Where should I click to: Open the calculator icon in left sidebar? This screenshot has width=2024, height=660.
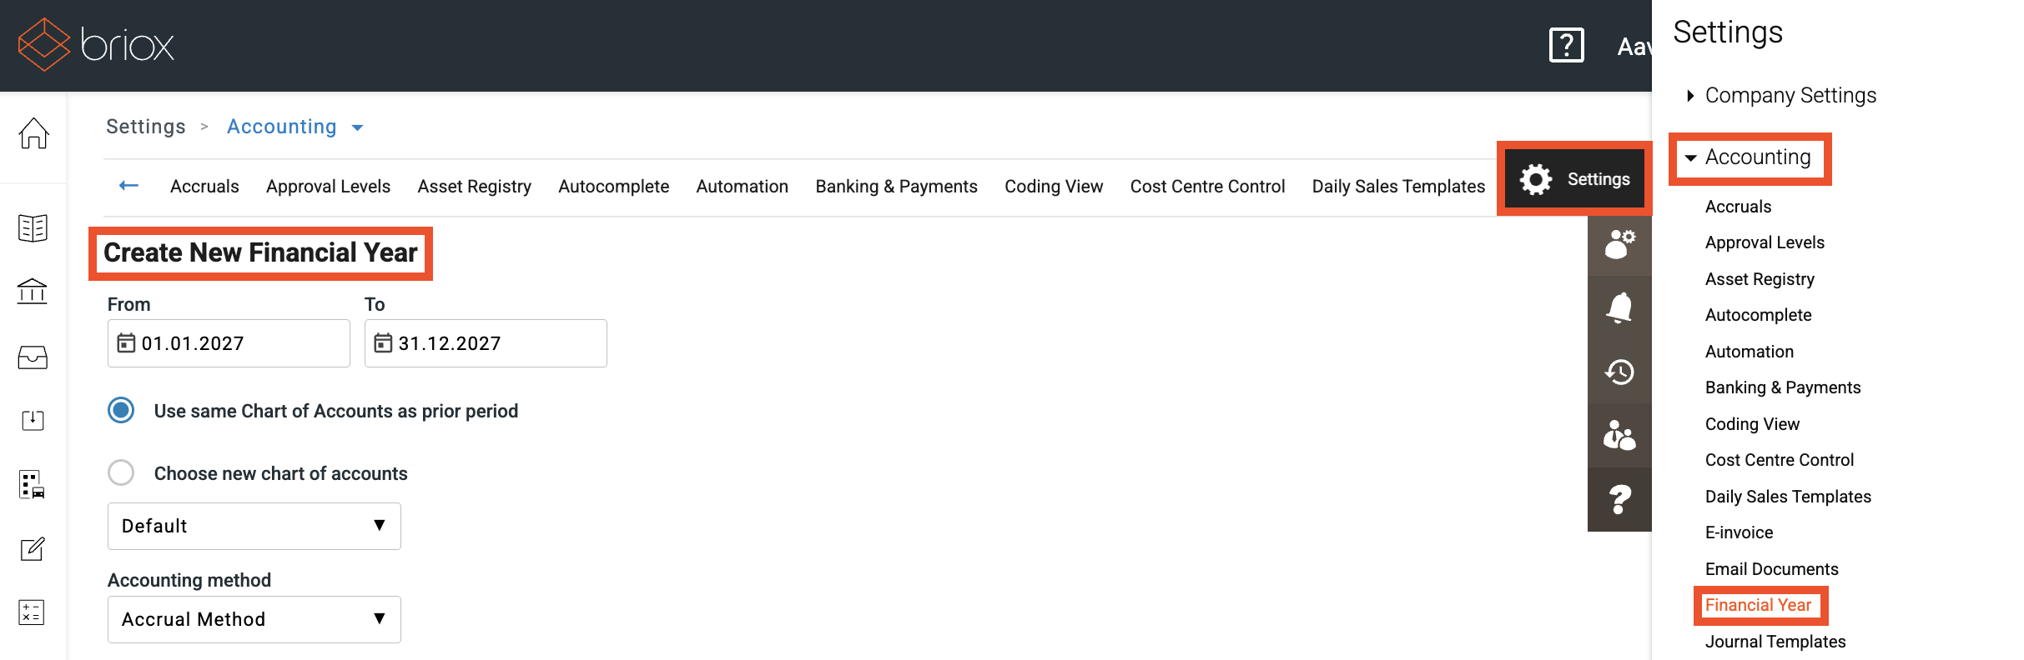32,612
